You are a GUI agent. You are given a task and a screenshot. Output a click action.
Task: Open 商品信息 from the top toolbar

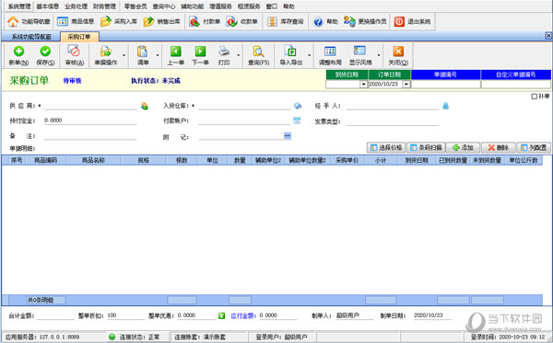pos(76,21)
